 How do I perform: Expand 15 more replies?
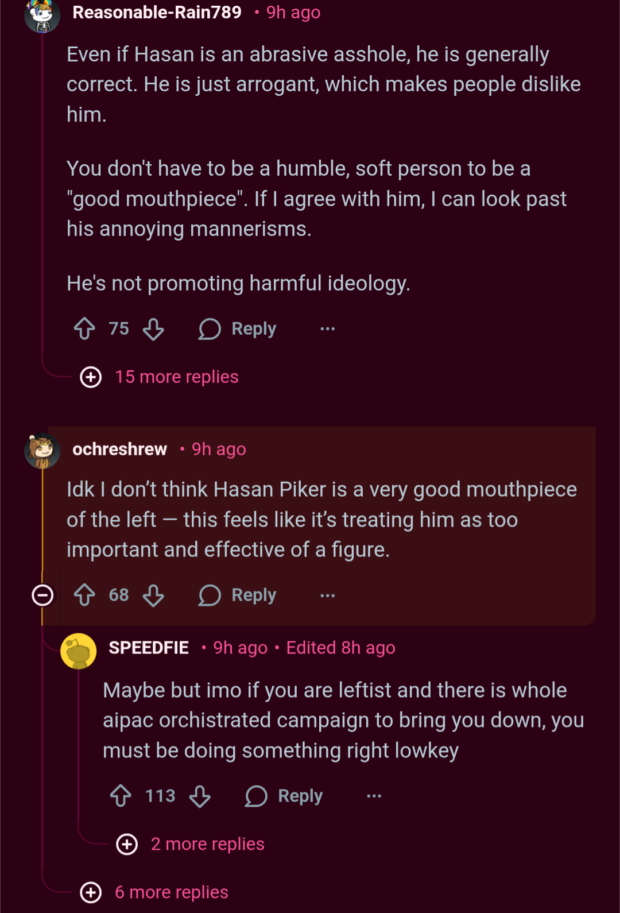[x=160, y=377]
